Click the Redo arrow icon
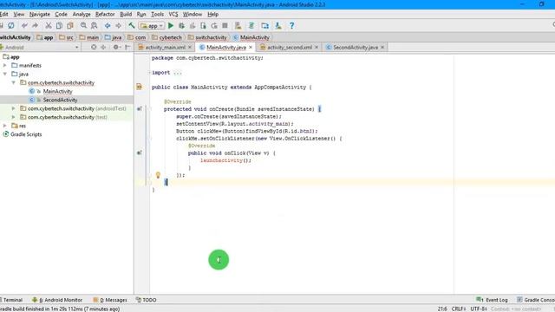The width and height of the screenshot is (555, 312). tap(35, 25)
